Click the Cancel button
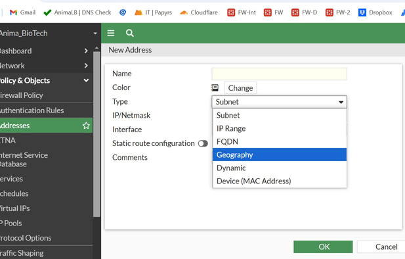Viewport: 405px width, 259px height. [x=381, y=247]
